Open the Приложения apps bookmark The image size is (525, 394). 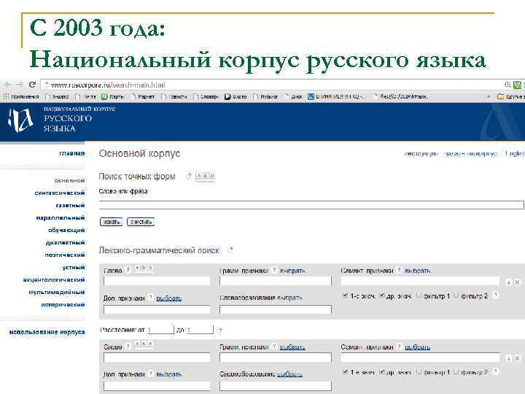(x=20, y=96)
